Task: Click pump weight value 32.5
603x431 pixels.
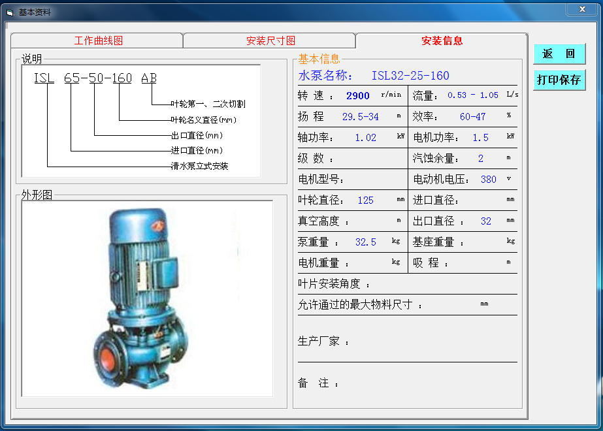Action: pos(365,242)
